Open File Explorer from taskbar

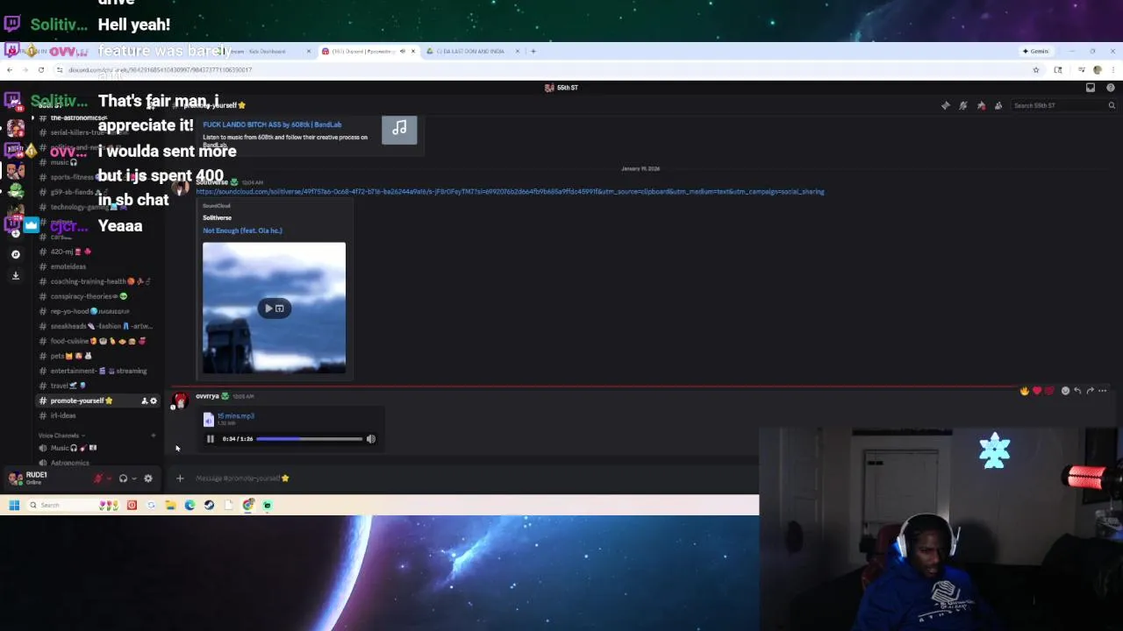(170, 505)
